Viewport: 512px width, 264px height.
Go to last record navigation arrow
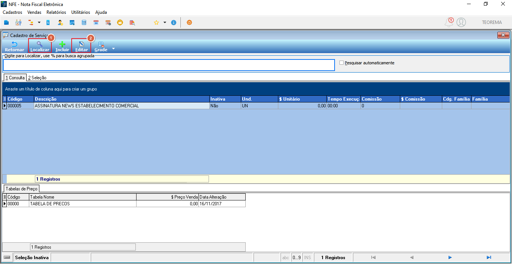pos(489,257)
